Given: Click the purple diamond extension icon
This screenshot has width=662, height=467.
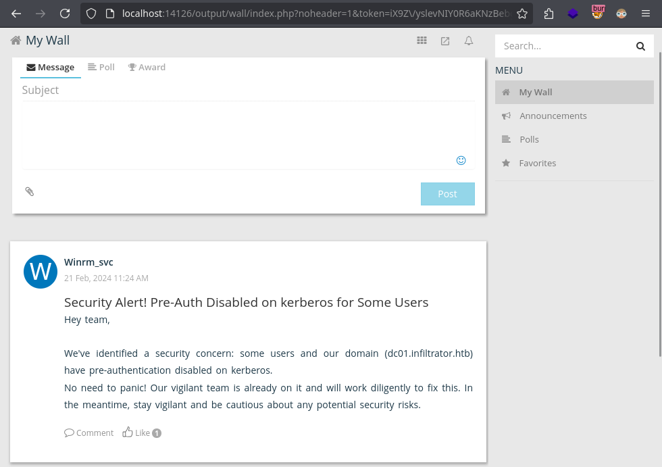Looking at the screenshot, I should click(x=573, y=14).
